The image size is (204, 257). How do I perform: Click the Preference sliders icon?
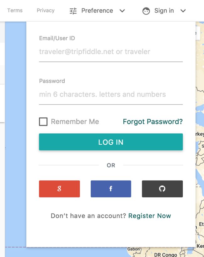(73, 11)
